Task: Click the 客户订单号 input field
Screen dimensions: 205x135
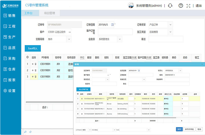Action: coord(115,32)
